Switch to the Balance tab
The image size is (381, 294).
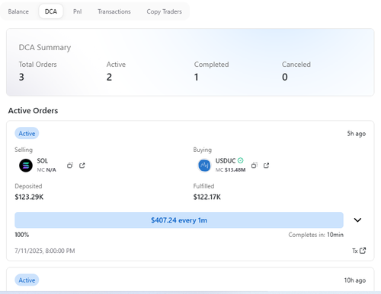[18, 11]
